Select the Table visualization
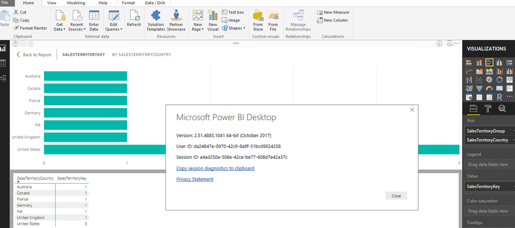515x228 pixels. 479,97
